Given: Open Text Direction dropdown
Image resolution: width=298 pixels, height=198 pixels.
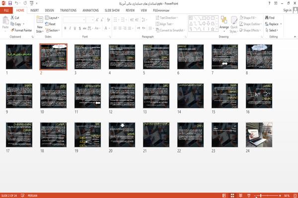Looking at the screenshot, I should tap(167, 18).
